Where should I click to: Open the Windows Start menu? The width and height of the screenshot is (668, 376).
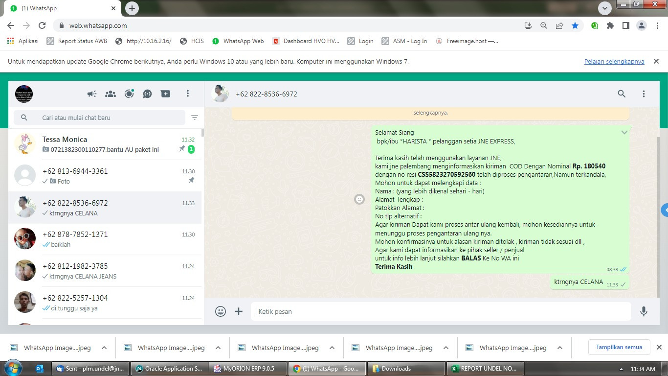click(12, 368)
